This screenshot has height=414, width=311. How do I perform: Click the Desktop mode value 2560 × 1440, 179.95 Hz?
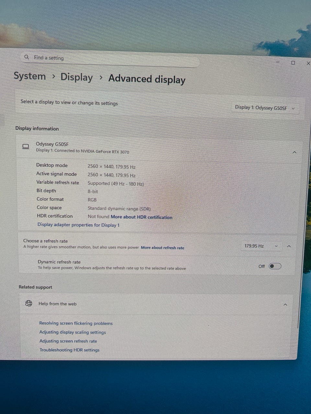(111, 167)
